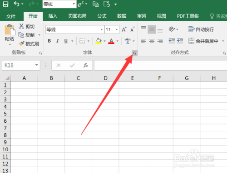
Task: Undo the last action
Action: [x=16, y=4]
